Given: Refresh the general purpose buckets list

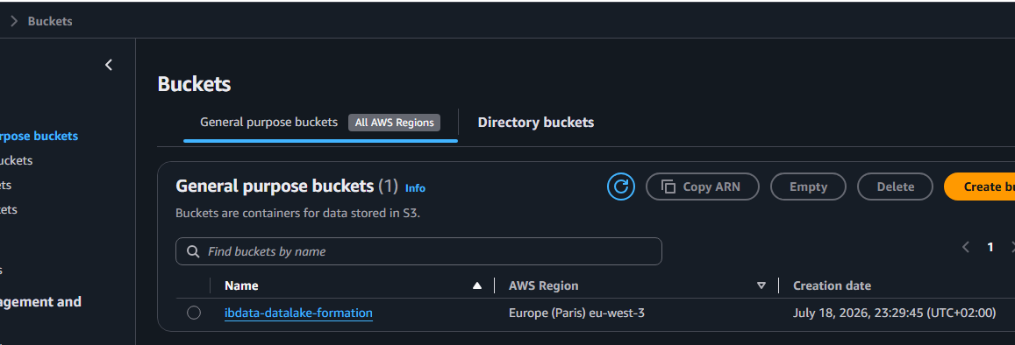Looking at the screenshot, I should 621,187.
